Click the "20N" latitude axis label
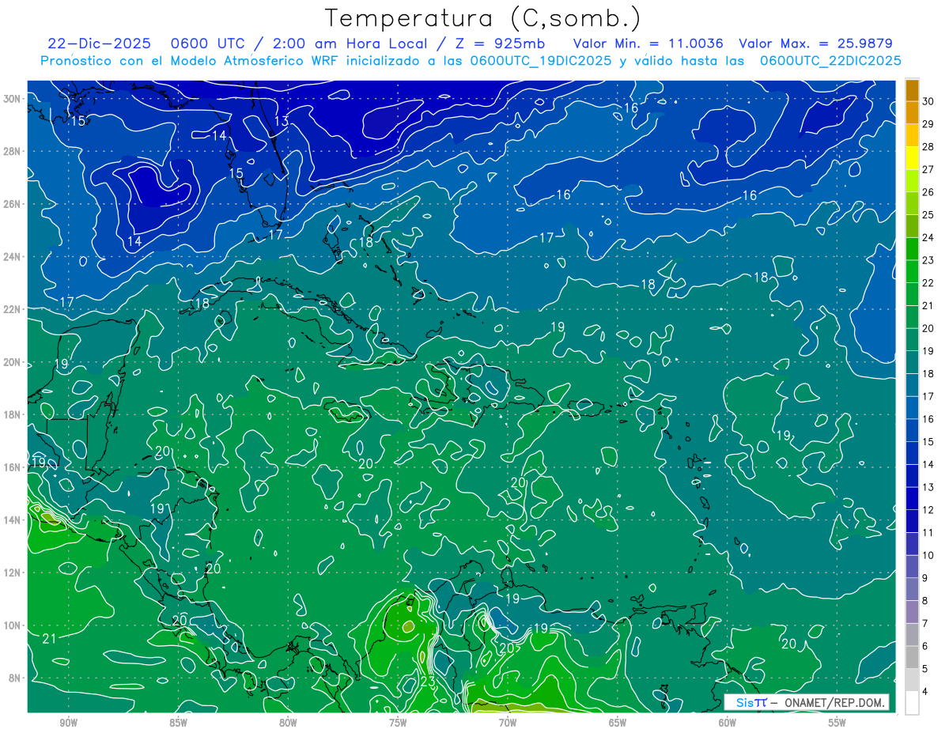This screenshot has height=733, width=949. pos(13,362)
